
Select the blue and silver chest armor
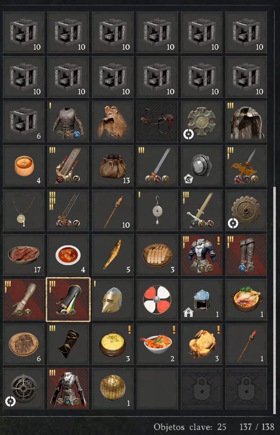[x=202, y=255]
